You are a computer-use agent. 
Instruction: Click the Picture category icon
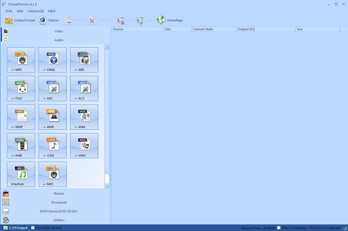coord(6,194)
